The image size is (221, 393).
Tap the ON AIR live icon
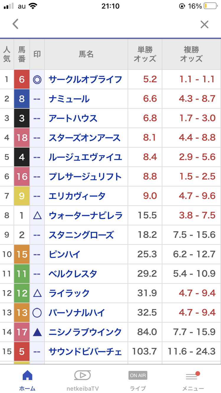[x=138, y=376]
